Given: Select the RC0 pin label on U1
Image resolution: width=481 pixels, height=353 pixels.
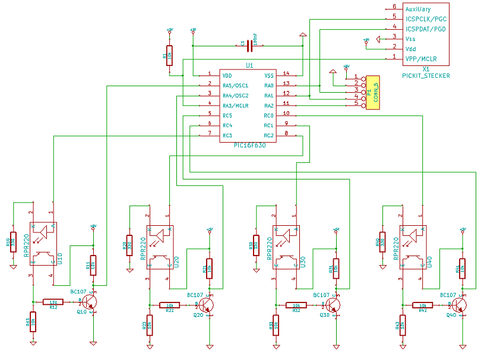Looking at the screenshot, I should [x=268, y=115].
